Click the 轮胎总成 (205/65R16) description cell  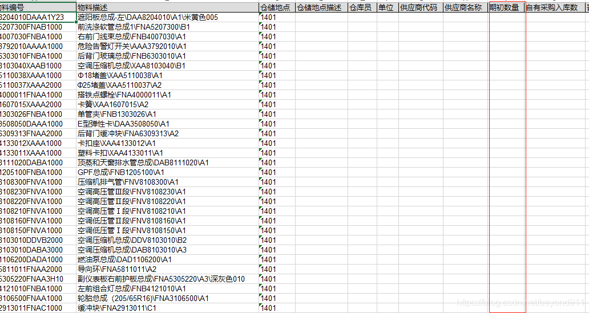tap(168, 299)
